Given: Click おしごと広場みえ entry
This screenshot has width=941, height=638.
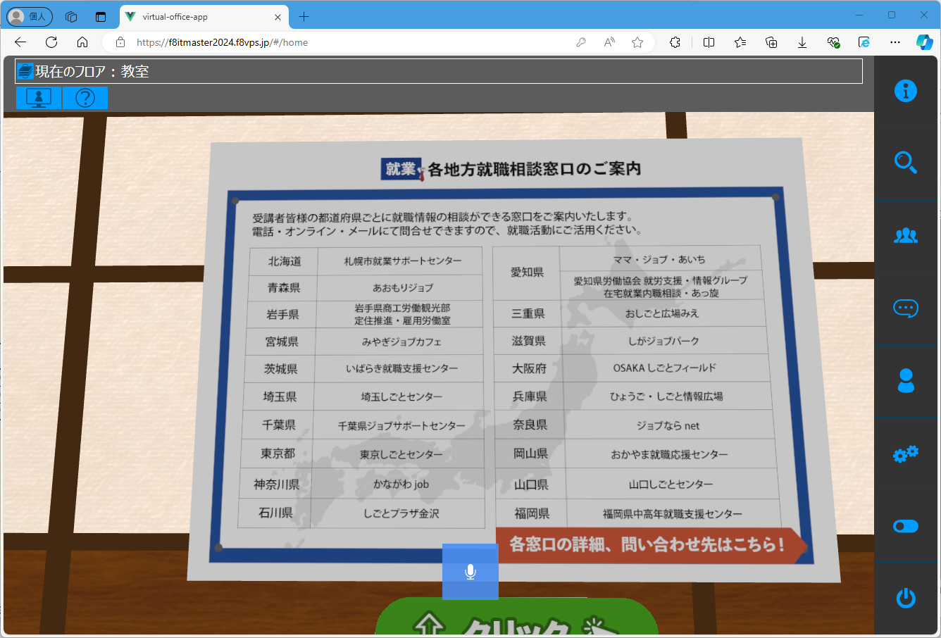Looking at the screenshot, I should [662, 313].
